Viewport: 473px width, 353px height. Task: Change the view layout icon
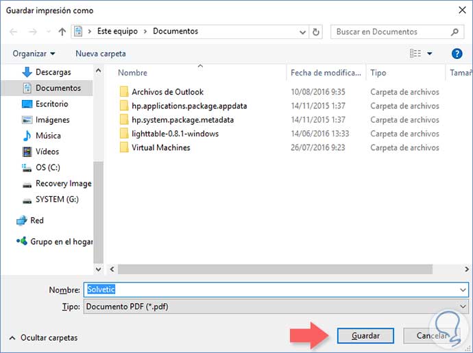point(415,53)
